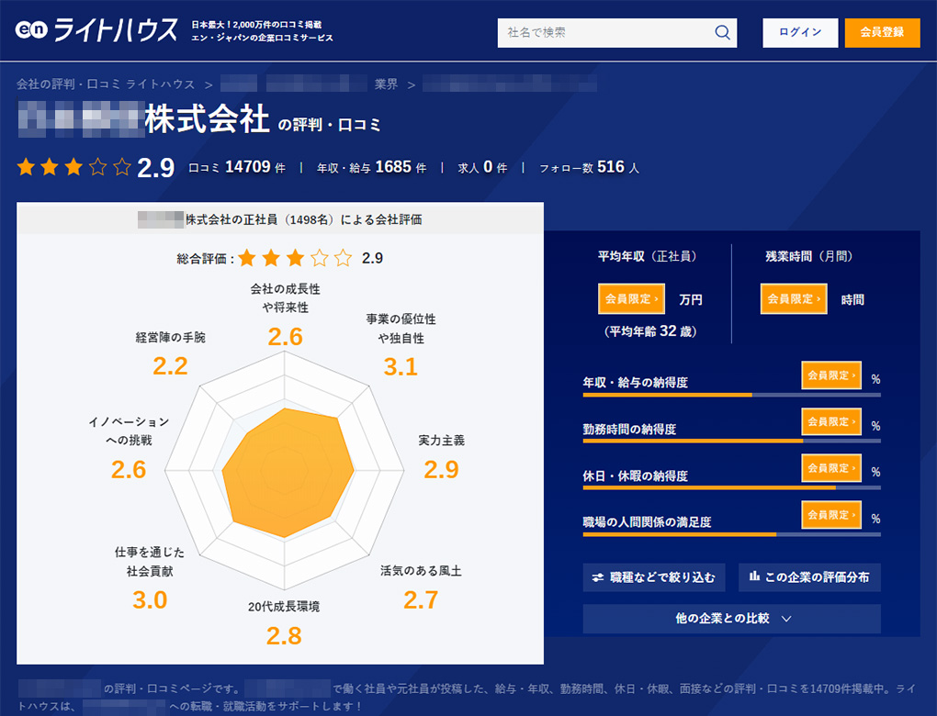Expand 他の企業との比較 dropdown
The width and height of the screenshot is (937, 716).
pos(731,619)
